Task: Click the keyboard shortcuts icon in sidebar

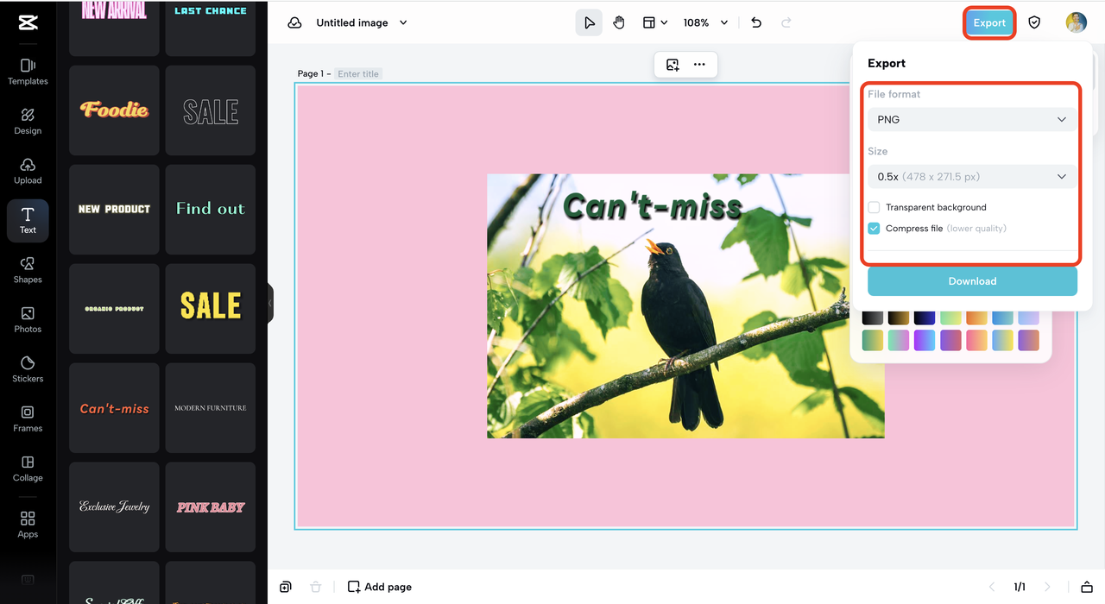Action: (x=28, y=579)
